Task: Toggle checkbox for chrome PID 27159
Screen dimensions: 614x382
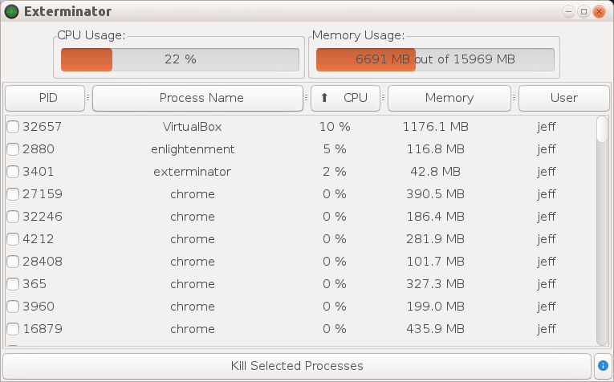Action: tap(13, 194)
